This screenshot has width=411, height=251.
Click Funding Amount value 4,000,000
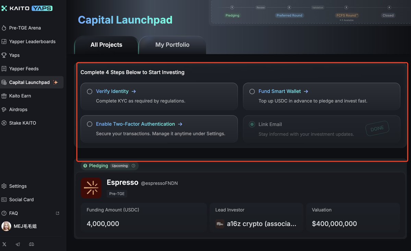coord(103,224)
